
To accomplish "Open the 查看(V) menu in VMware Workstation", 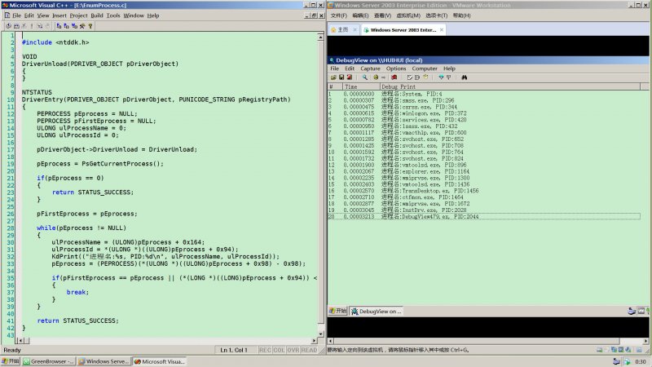I will click(382, 15).
